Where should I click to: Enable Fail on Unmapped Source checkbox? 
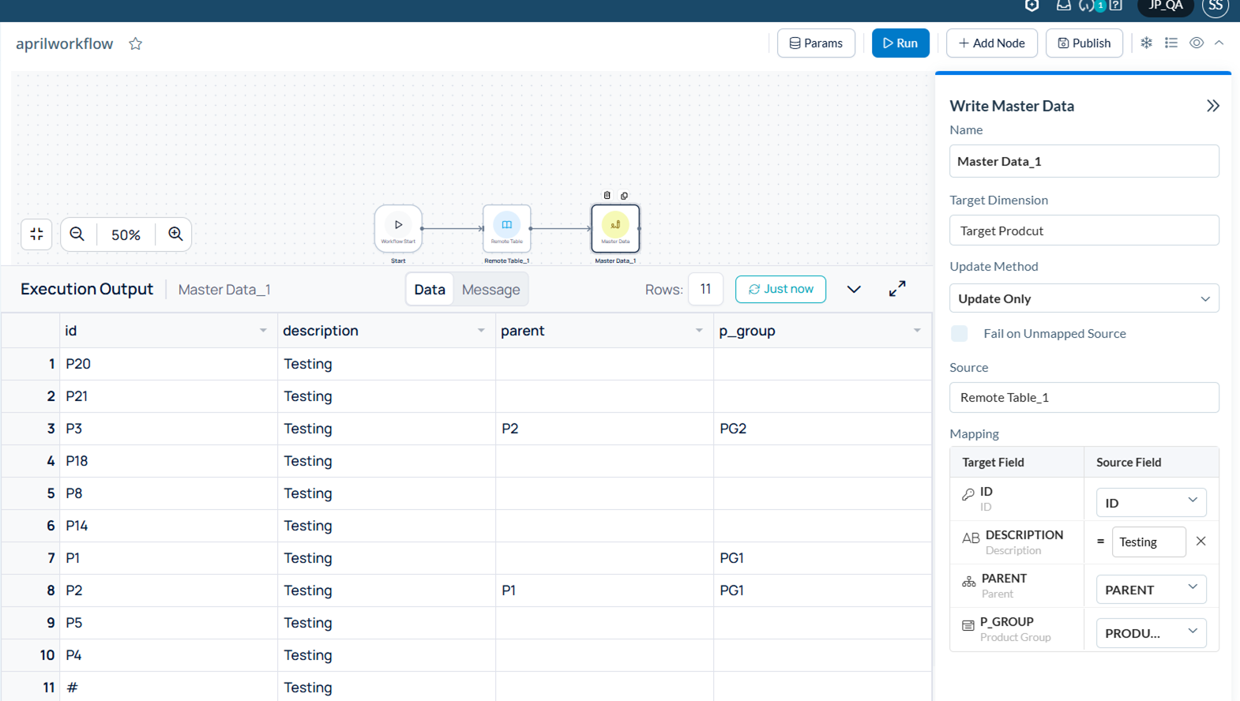point(960,333)
